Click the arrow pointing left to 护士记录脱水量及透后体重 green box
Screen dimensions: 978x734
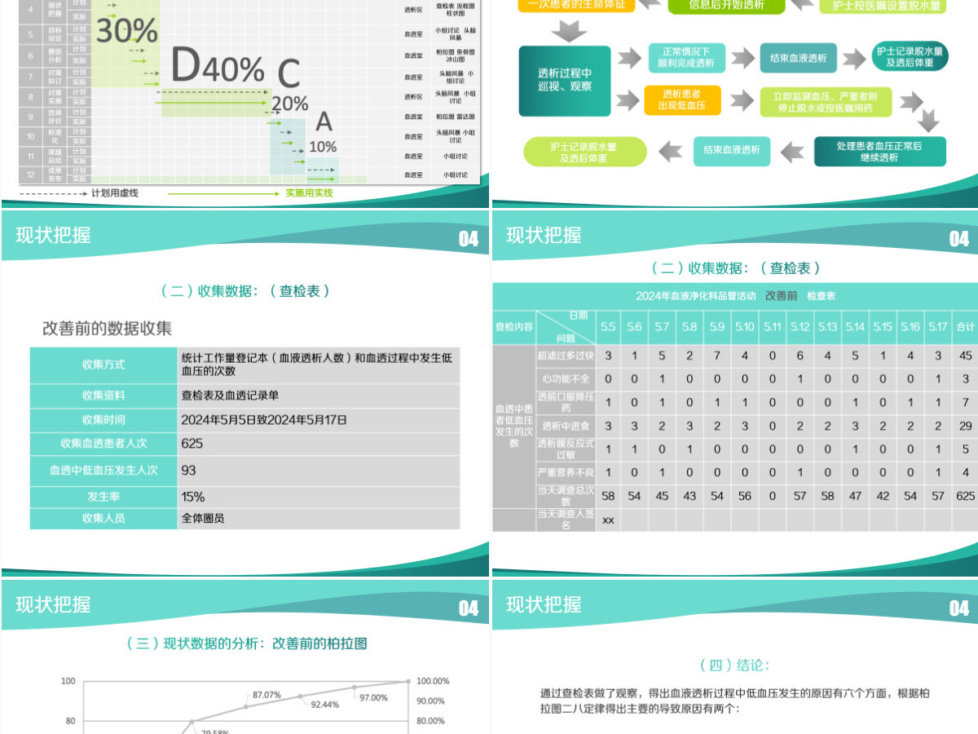pos(670,151)
